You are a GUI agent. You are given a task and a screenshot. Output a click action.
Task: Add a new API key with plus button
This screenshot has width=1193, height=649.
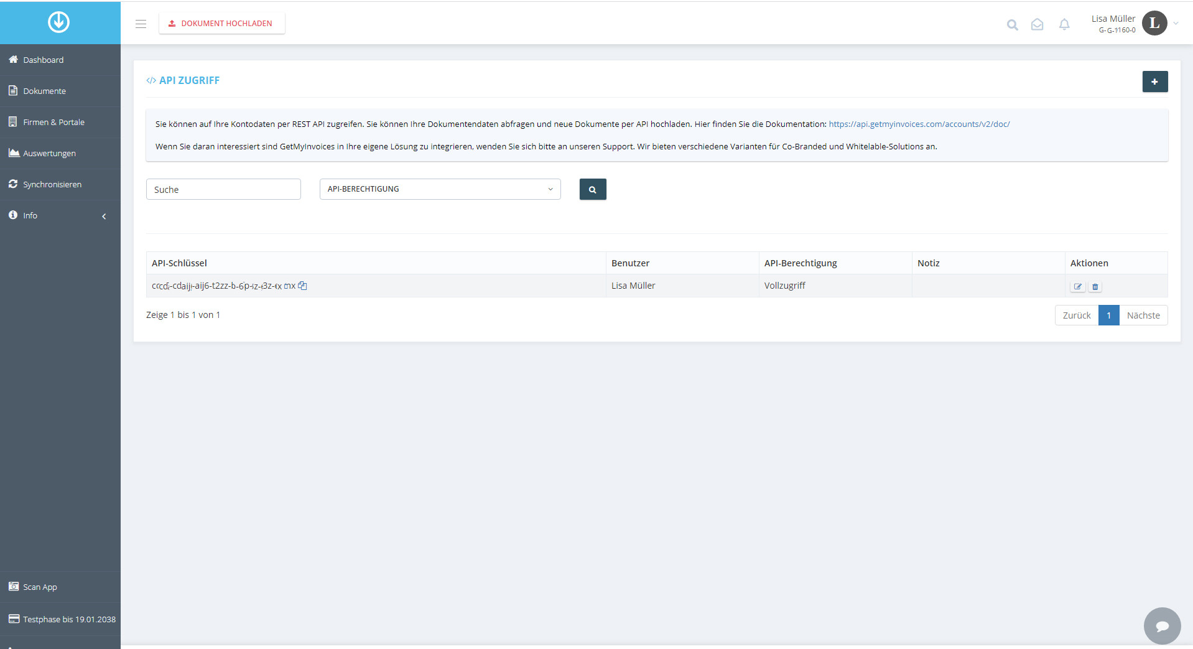tap(1155, 82)
